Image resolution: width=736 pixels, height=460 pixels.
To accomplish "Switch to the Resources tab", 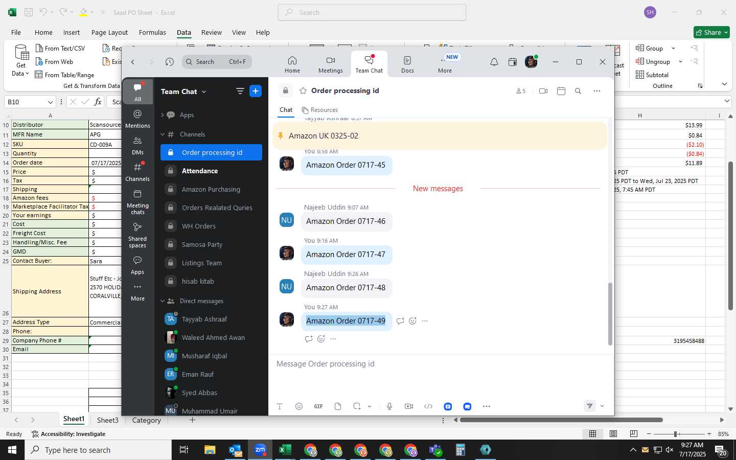I will tap(320, 110).
